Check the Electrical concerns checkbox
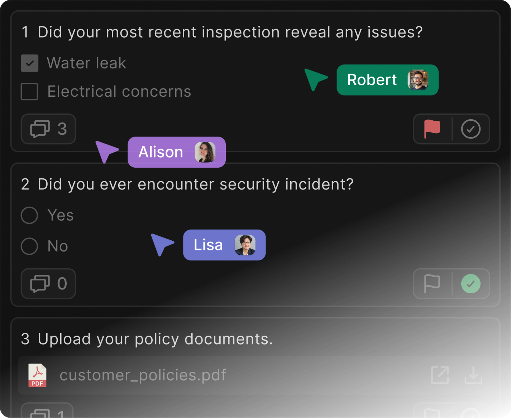Image resolution: width=511 pixels, height=418 pixels. point(30,92)
